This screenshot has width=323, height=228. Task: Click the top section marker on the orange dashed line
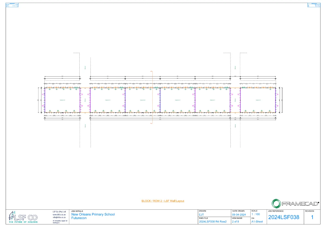(151, 71)
